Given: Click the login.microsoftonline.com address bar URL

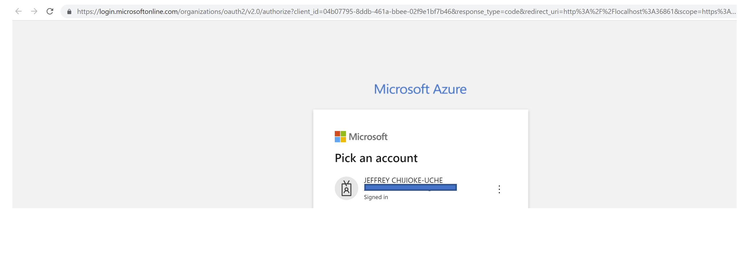Looking at the screenshot, I should tap(406, 12).
